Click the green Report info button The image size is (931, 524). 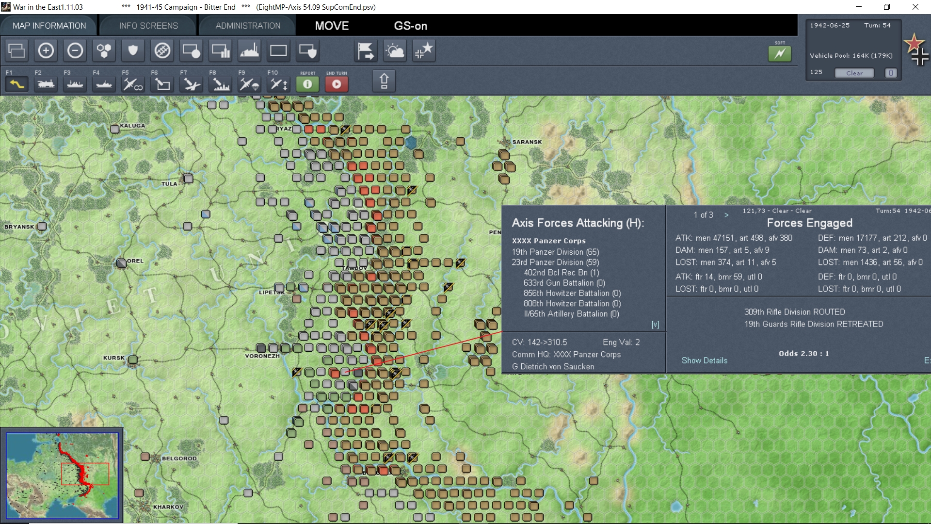pyautogui.click(x=307, y=84)
